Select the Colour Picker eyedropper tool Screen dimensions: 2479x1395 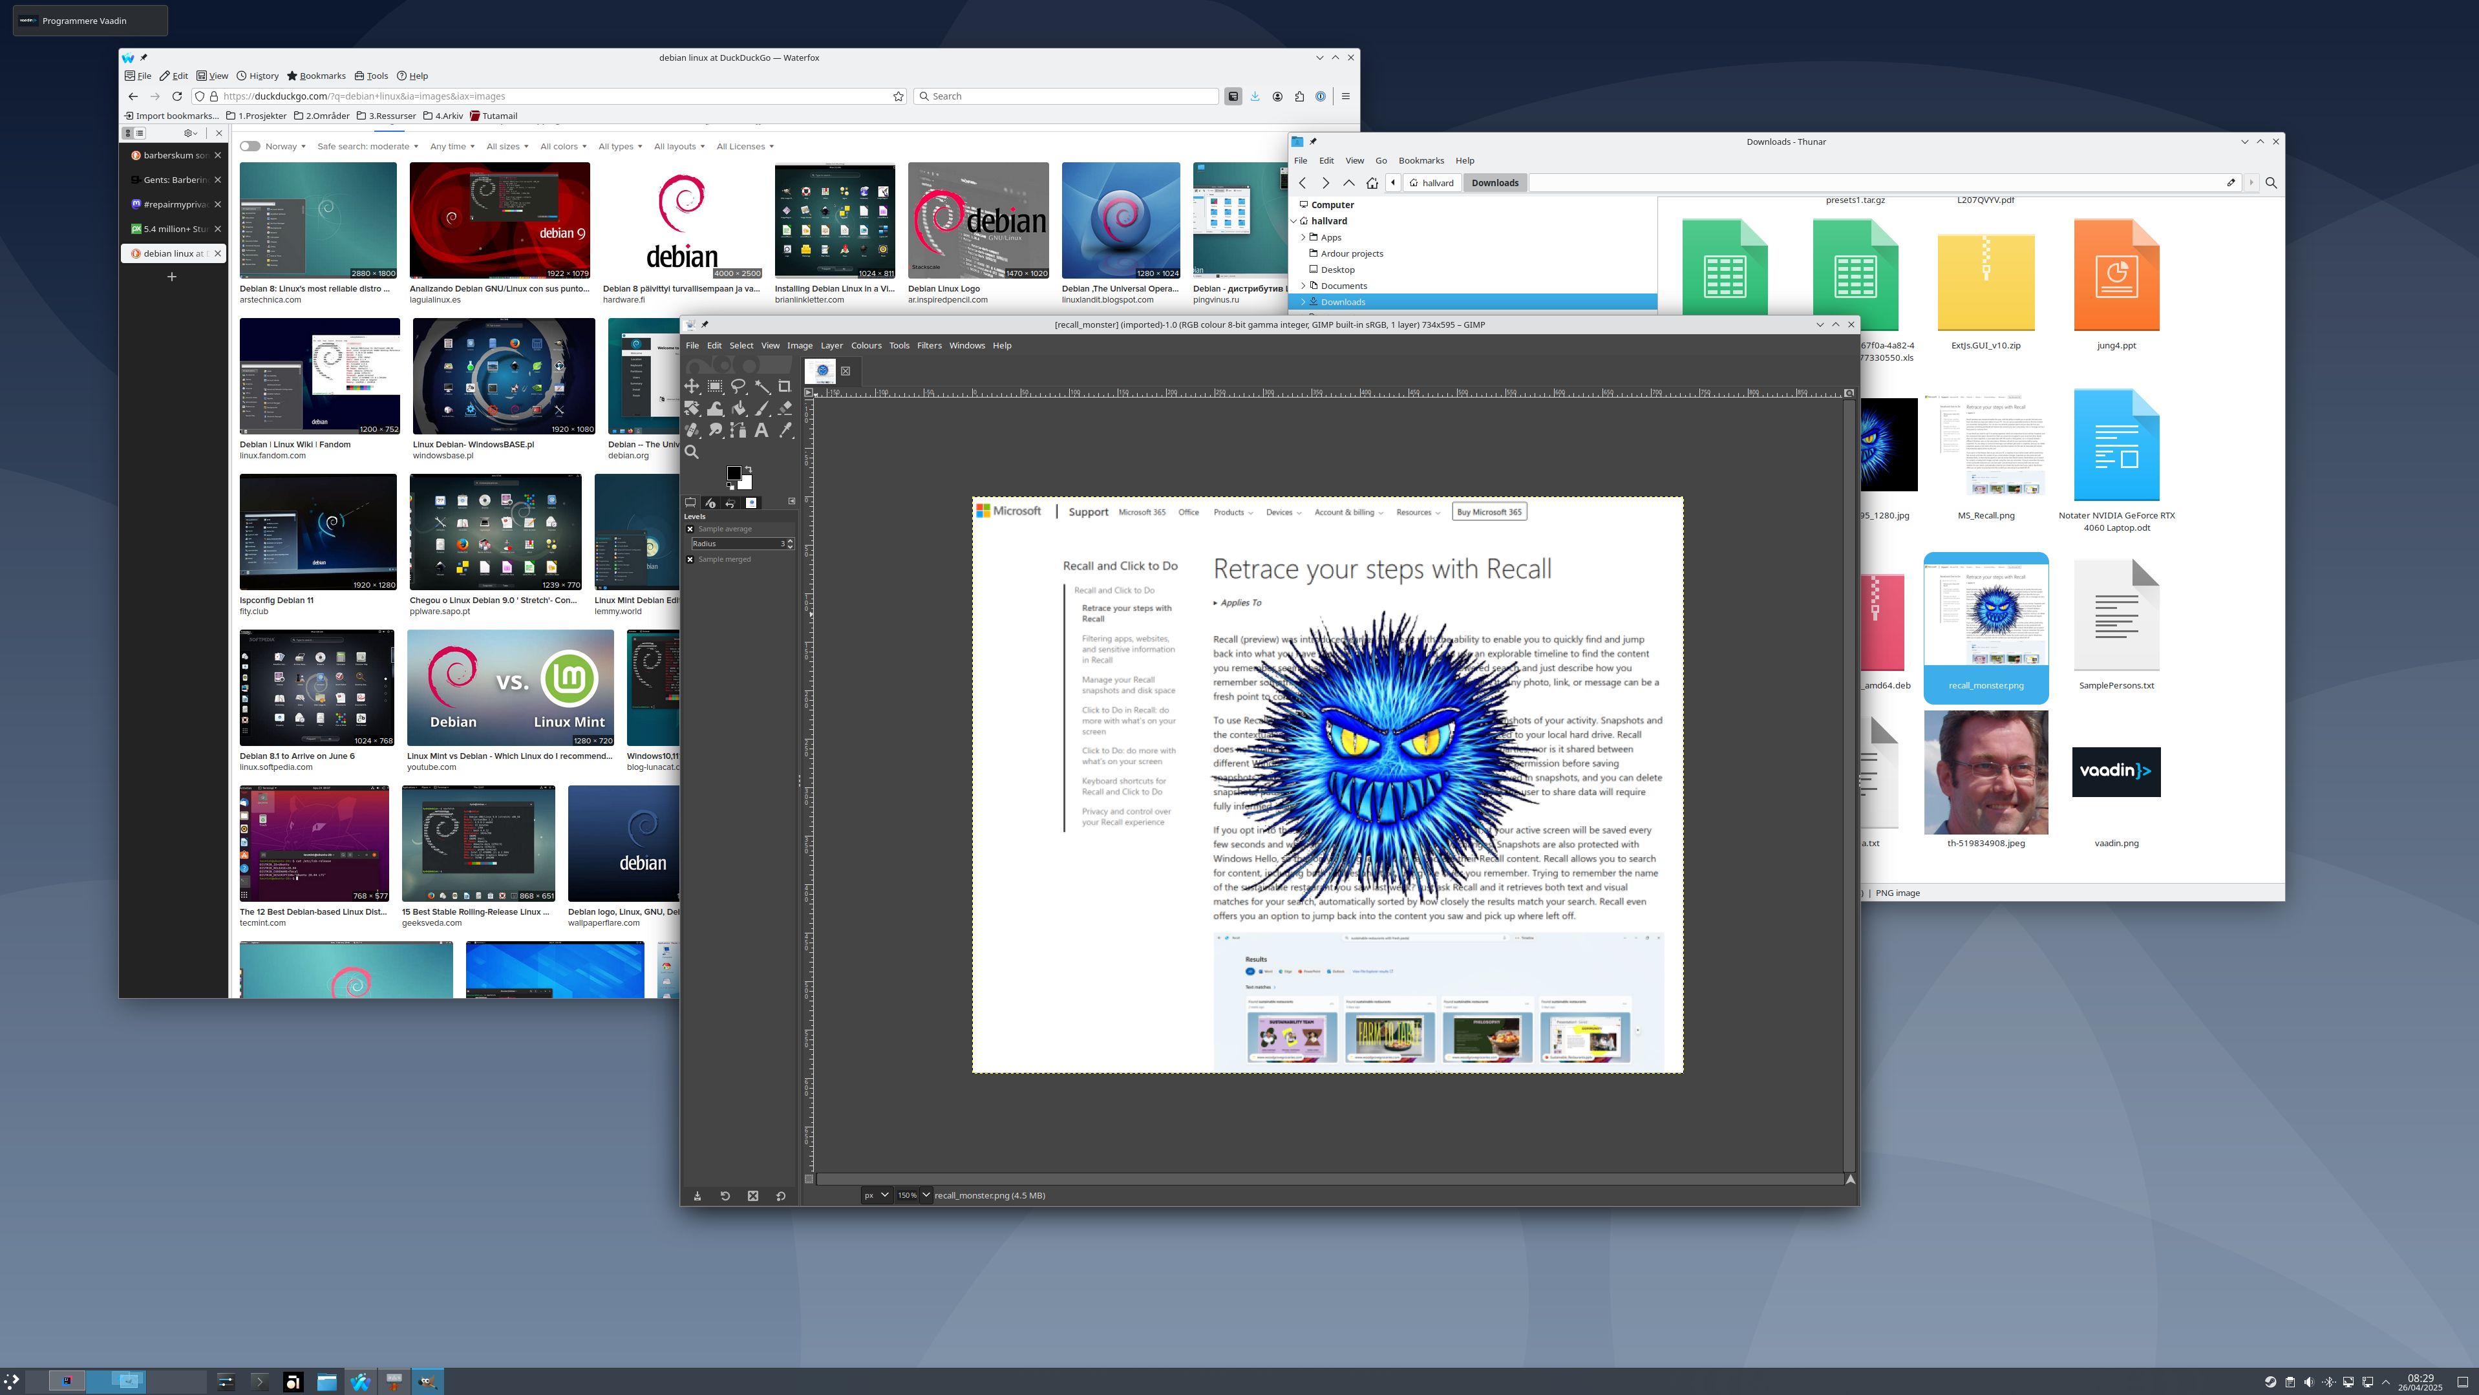tap(784, 431)
